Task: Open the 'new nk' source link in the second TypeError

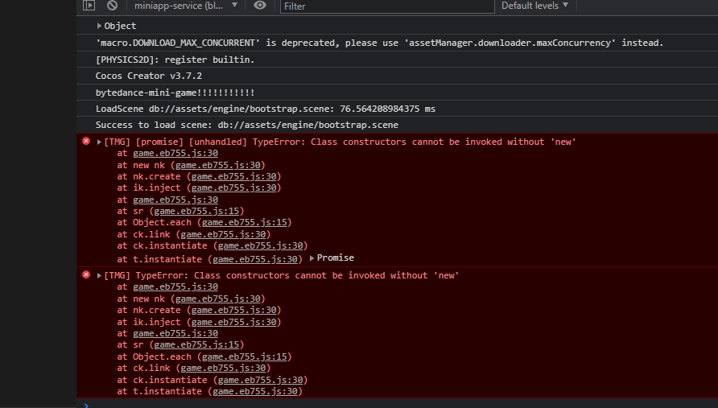Action: 218,299
